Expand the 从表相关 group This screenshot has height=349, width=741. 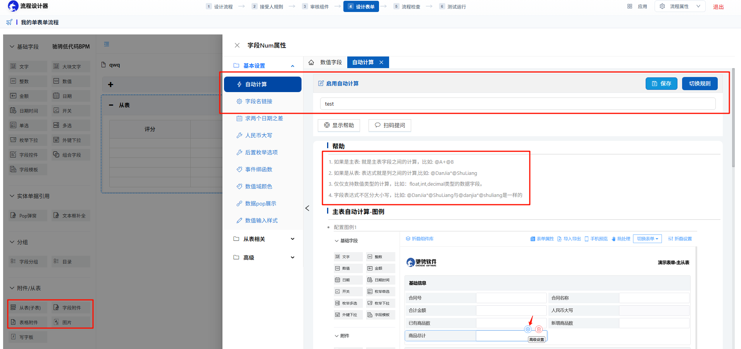pyautogui.click(x=264, y=239)
